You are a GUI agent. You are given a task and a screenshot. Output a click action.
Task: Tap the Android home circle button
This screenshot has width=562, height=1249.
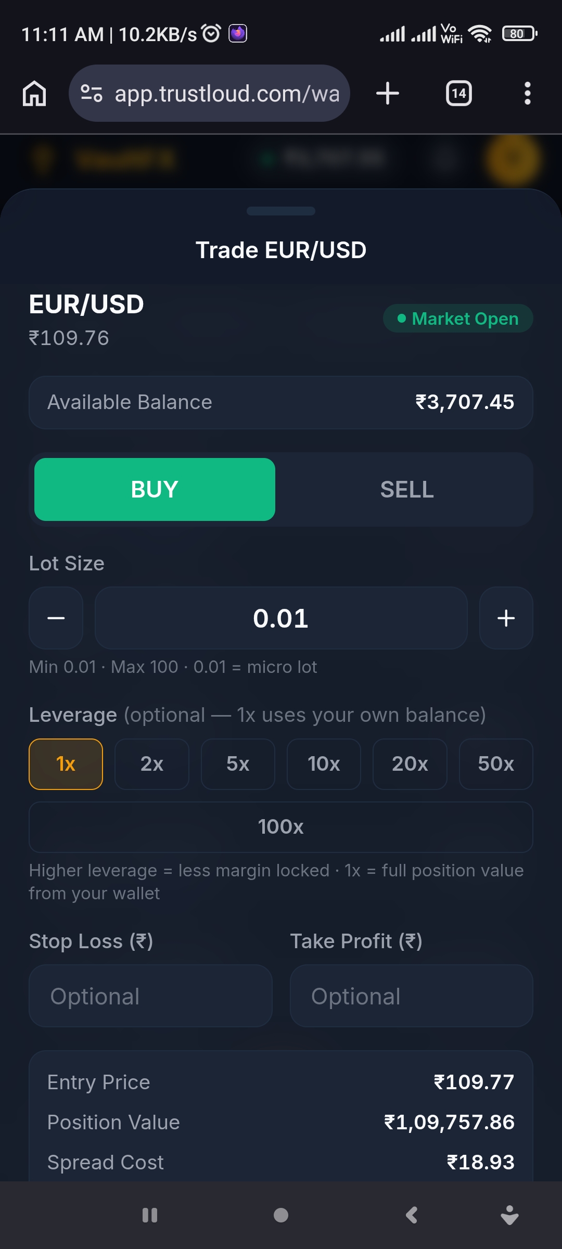(281, 1215)
